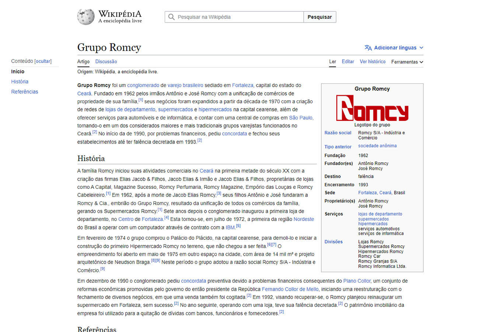
Task: Open Razão social infobox label link
Action: 338,133
